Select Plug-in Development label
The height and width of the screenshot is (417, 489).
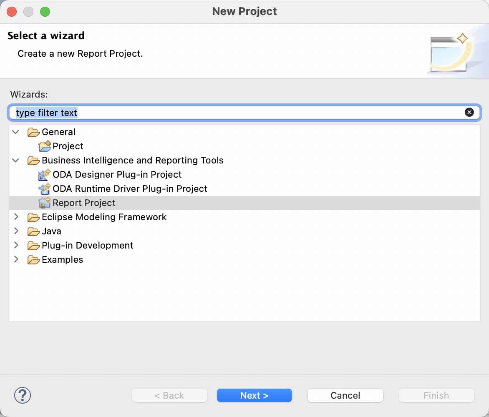[x=87, y=246]
